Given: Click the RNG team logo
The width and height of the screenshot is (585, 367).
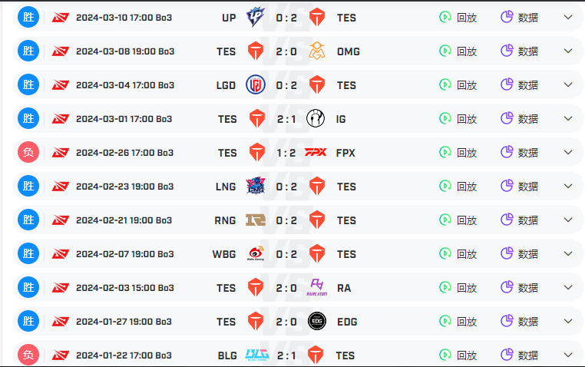Looking at the screenshot, I should click(256, 220).
